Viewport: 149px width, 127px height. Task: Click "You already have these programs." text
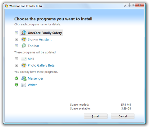point(36,72)
